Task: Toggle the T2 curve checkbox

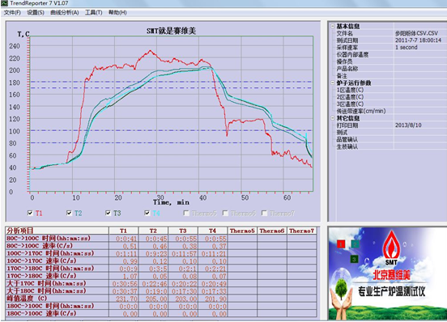Action: pos(69,213)
